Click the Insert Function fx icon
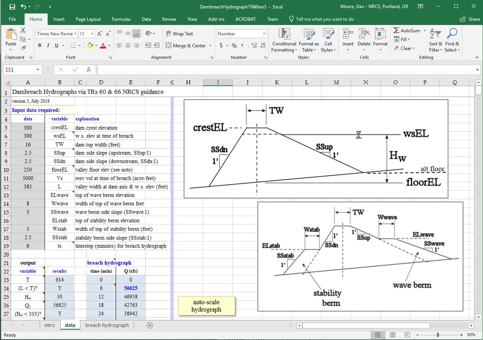Screen dimensions: 483x340 pos(89,70)
